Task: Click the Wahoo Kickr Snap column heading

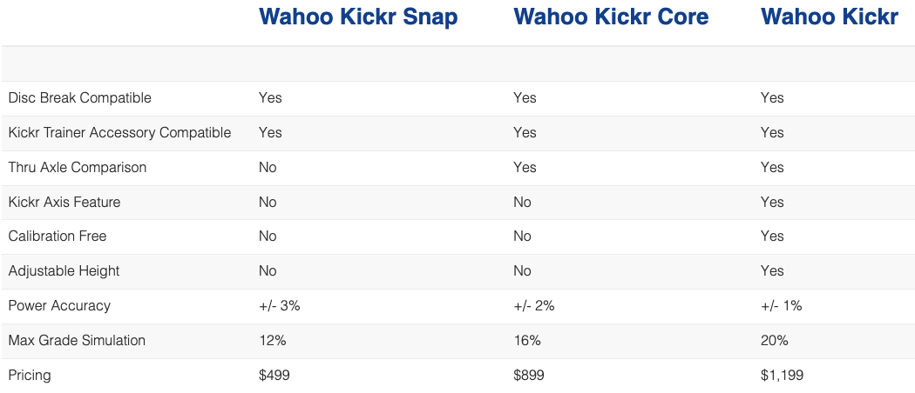Action: click(358, 17)
